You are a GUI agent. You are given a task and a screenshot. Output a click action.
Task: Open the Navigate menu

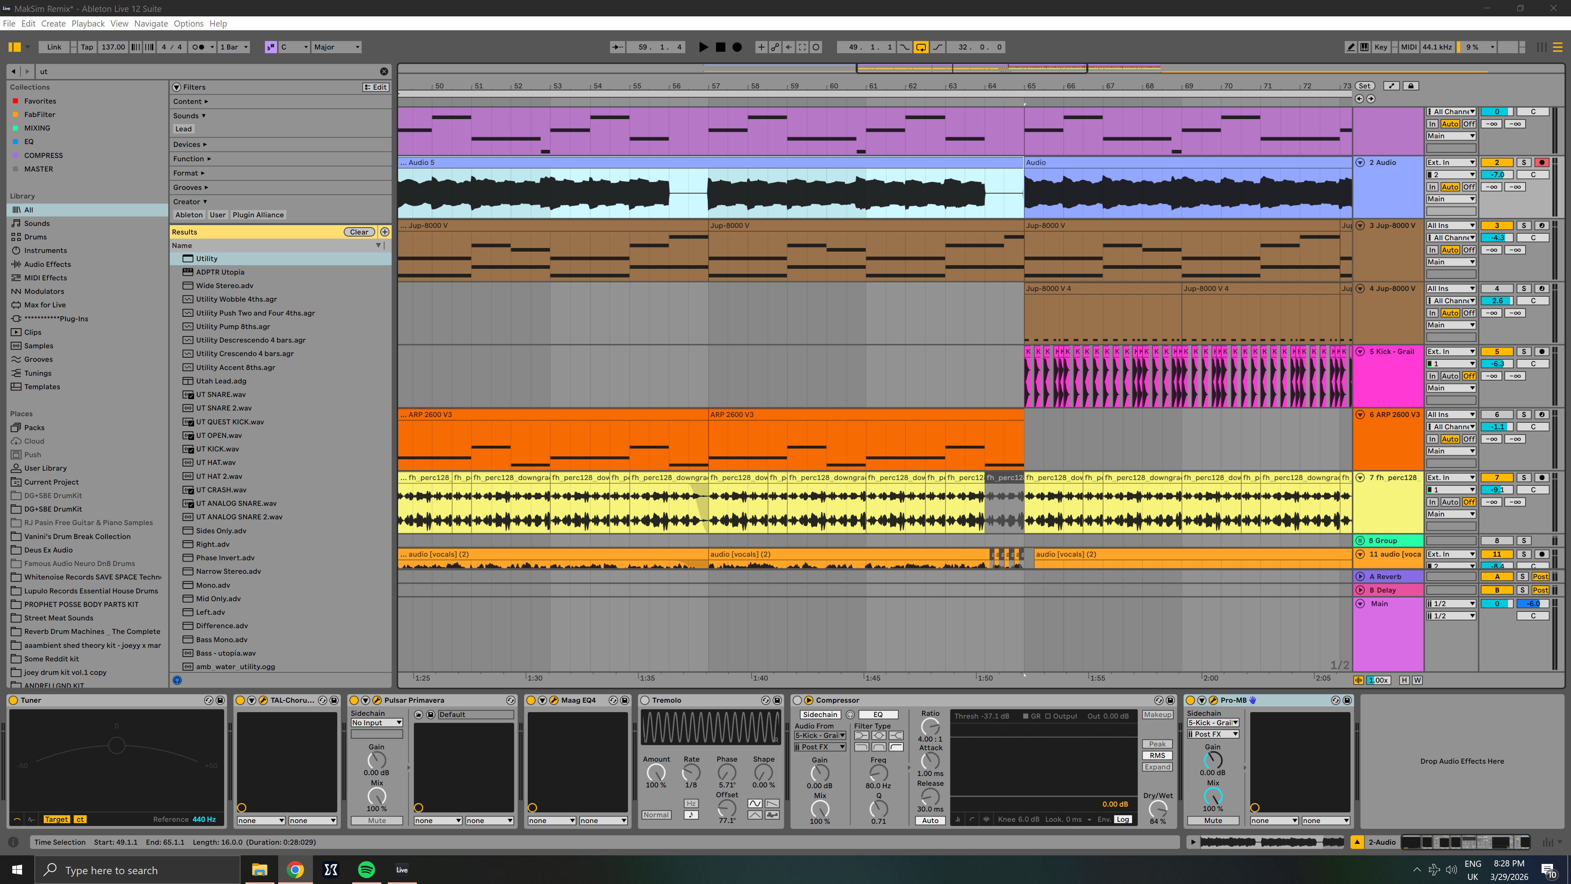151,24
